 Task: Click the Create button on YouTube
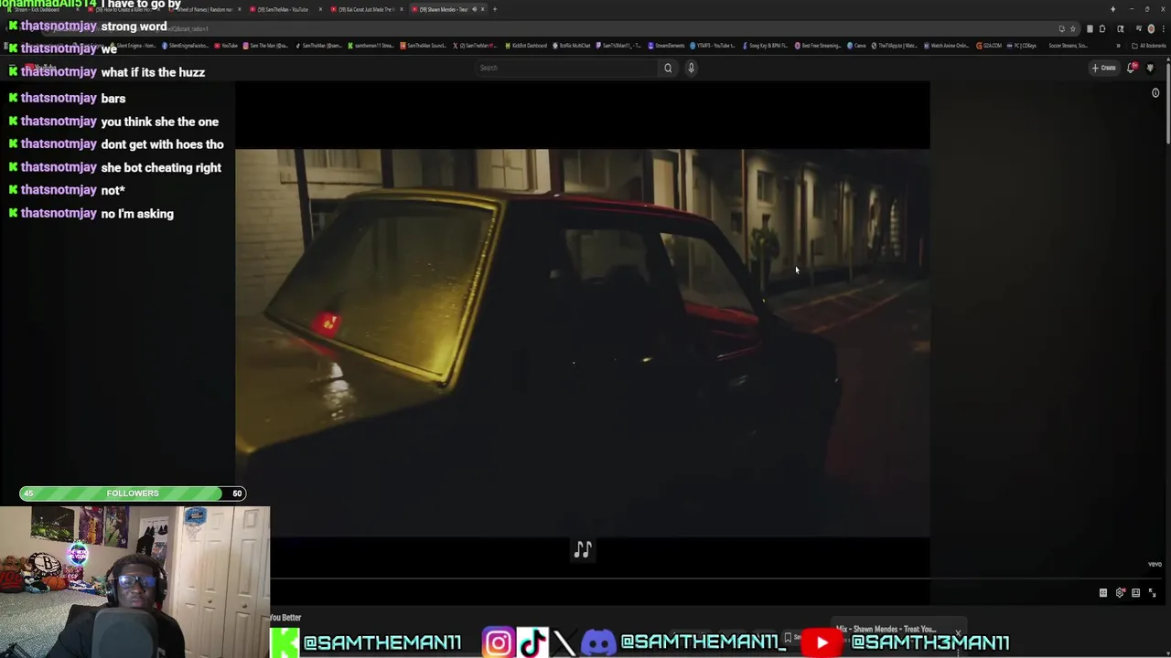(x=1103, y=68)
